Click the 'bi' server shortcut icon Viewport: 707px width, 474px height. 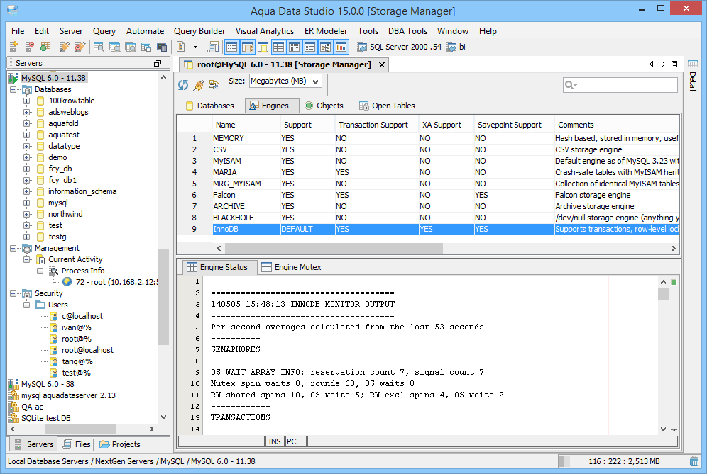[451, 47]
